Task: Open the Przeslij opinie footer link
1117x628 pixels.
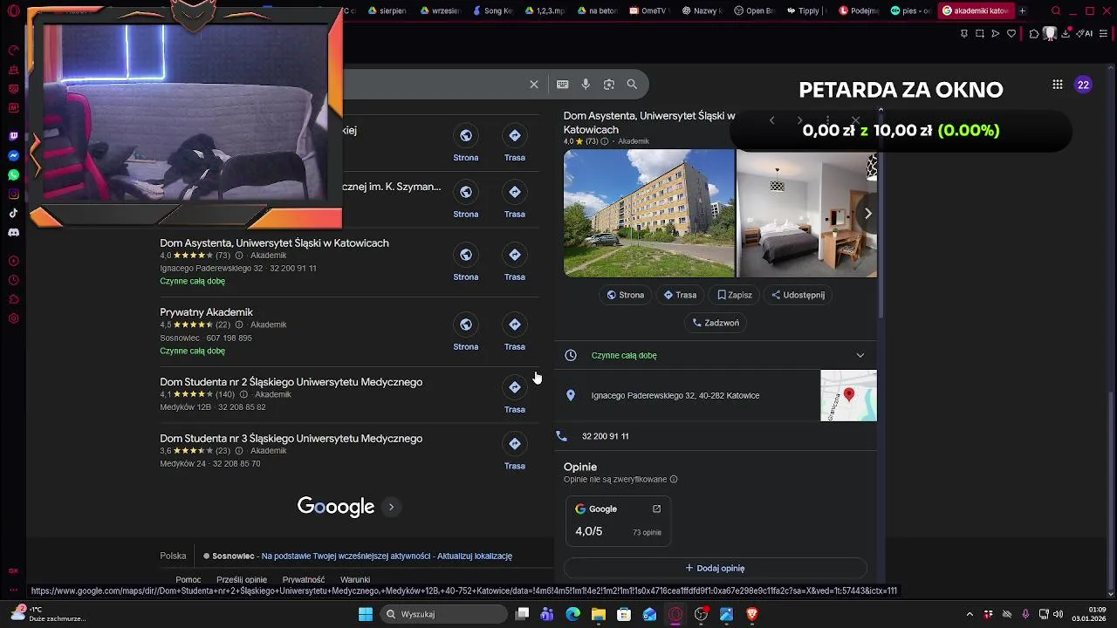Action: 242,580
